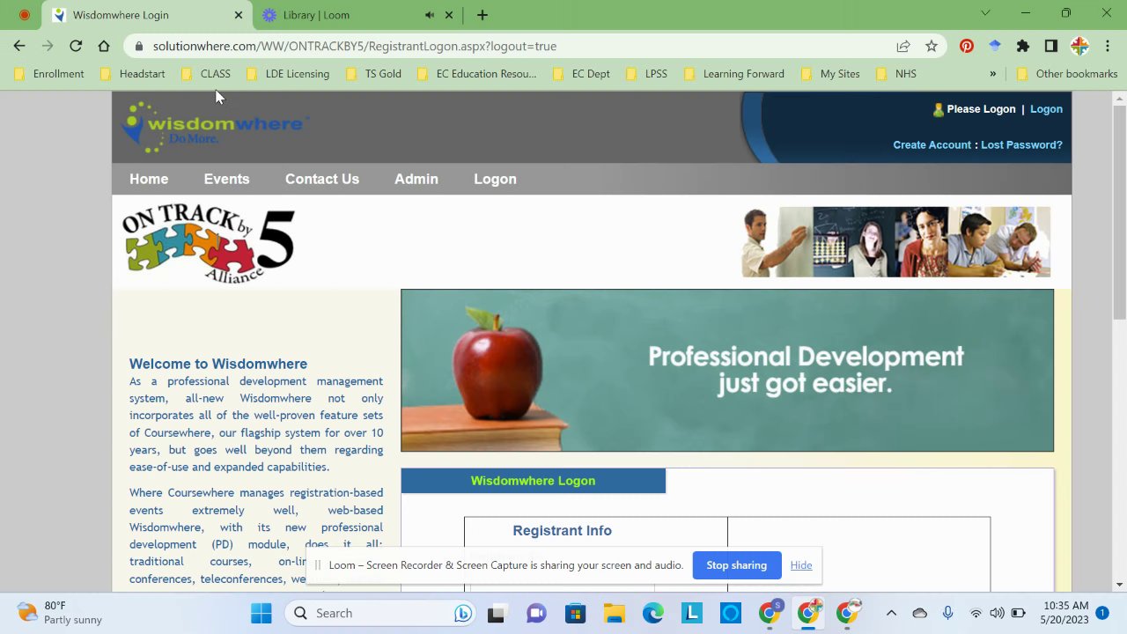Click the taskbar Search box

pos(381,614)
